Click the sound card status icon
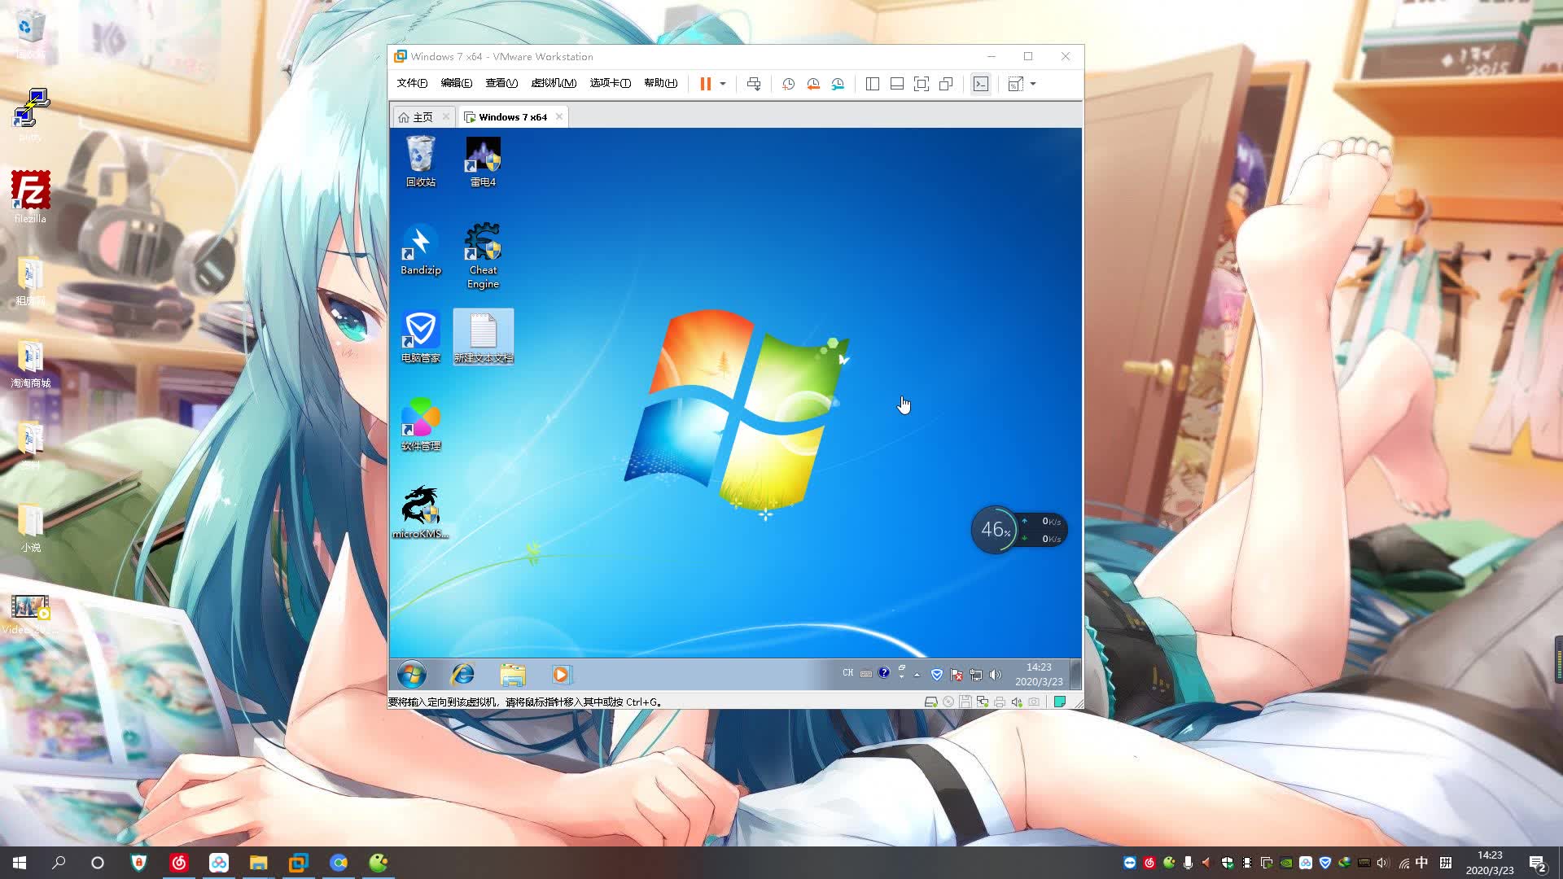This screenshot has width=1563, height=879. tap(1017, 702)
